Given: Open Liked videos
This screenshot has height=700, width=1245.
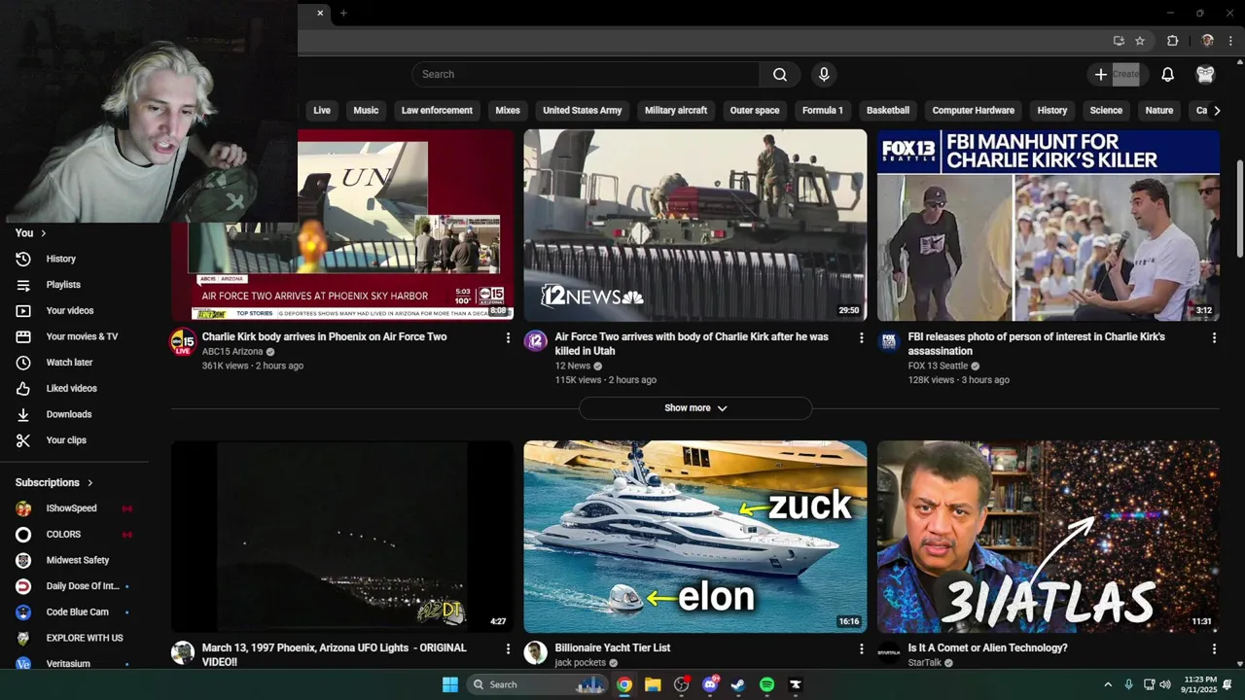Looking at the screenshot, I should click(x=71, y=388).
